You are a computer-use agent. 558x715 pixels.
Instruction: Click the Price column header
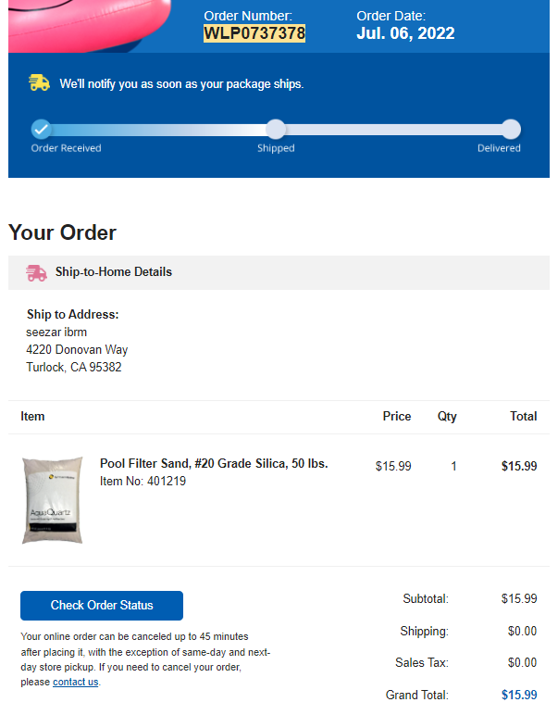coord(397,417)
